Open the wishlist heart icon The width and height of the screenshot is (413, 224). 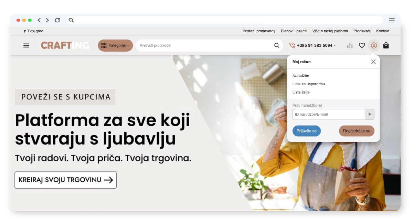tap(362, 45)
